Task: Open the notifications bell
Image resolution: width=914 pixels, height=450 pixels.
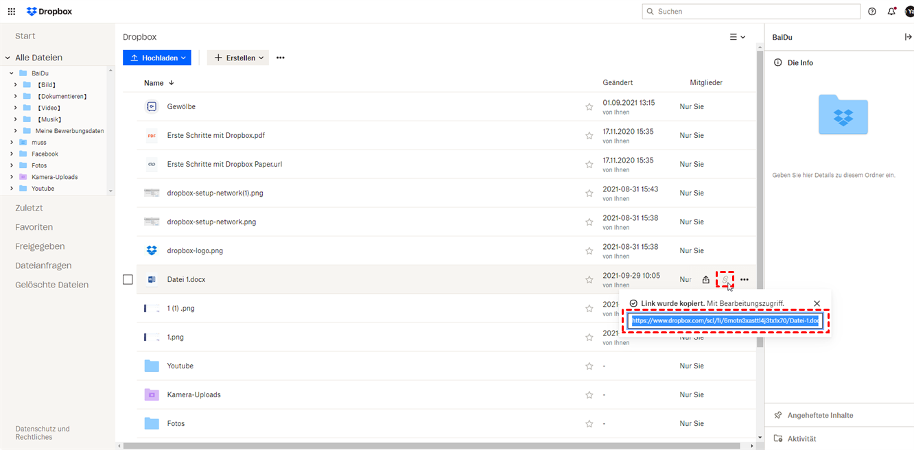Action: pos(891,12)
